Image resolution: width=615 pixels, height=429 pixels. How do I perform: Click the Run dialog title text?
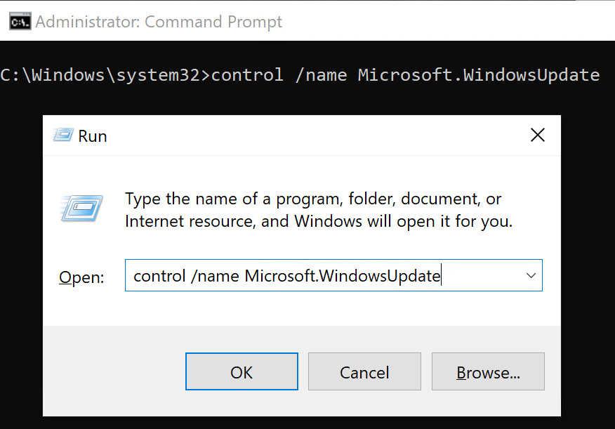[93, 136]
